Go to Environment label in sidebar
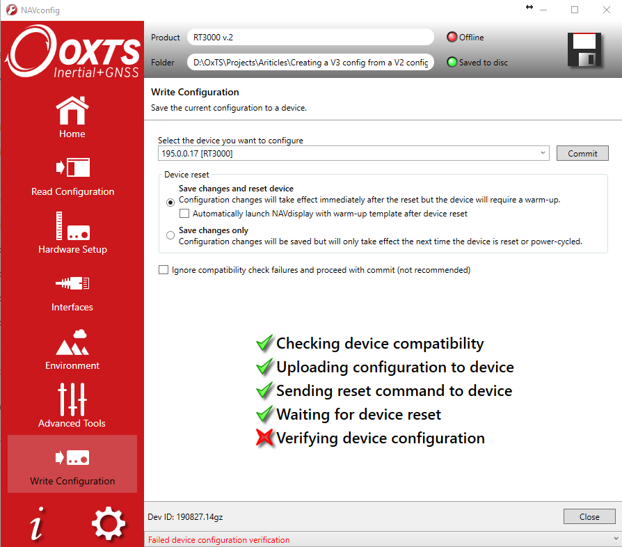Image resolution: width=622 pixels, height=547 pixels. [x=72, y=365]
